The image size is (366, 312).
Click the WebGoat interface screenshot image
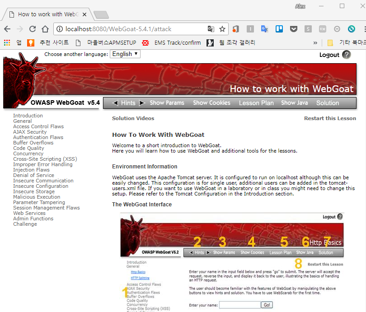tap(232, 262)
